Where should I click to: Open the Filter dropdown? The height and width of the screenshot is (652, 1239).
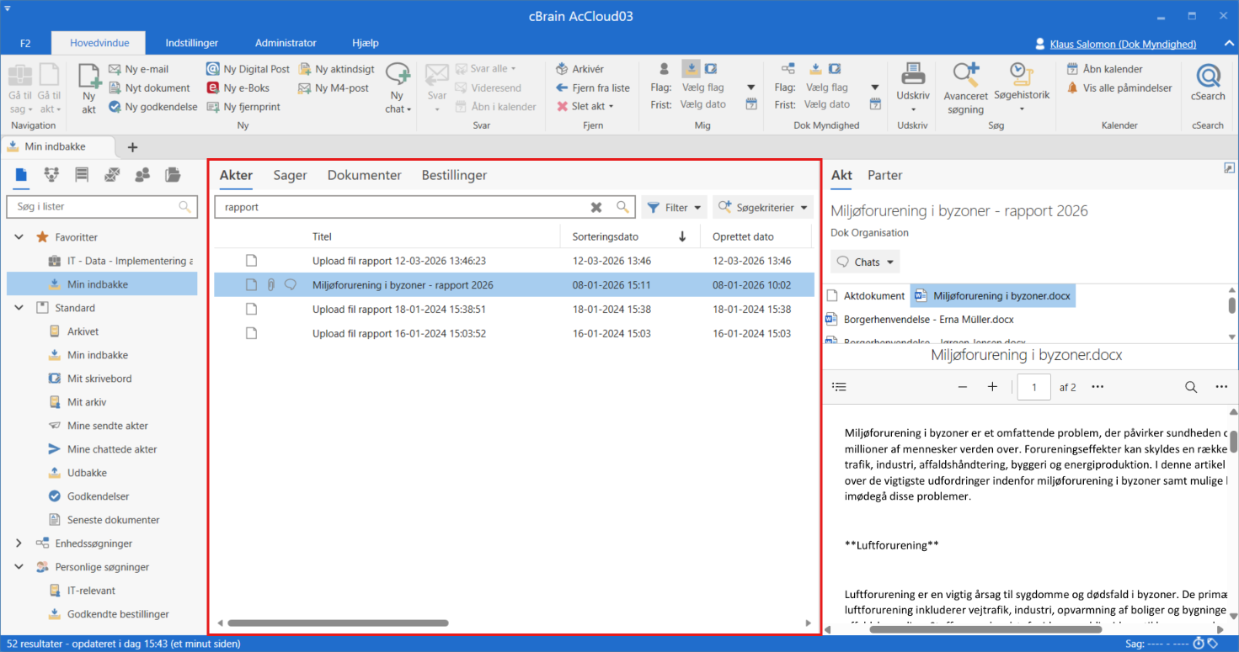tap(675, 207)
